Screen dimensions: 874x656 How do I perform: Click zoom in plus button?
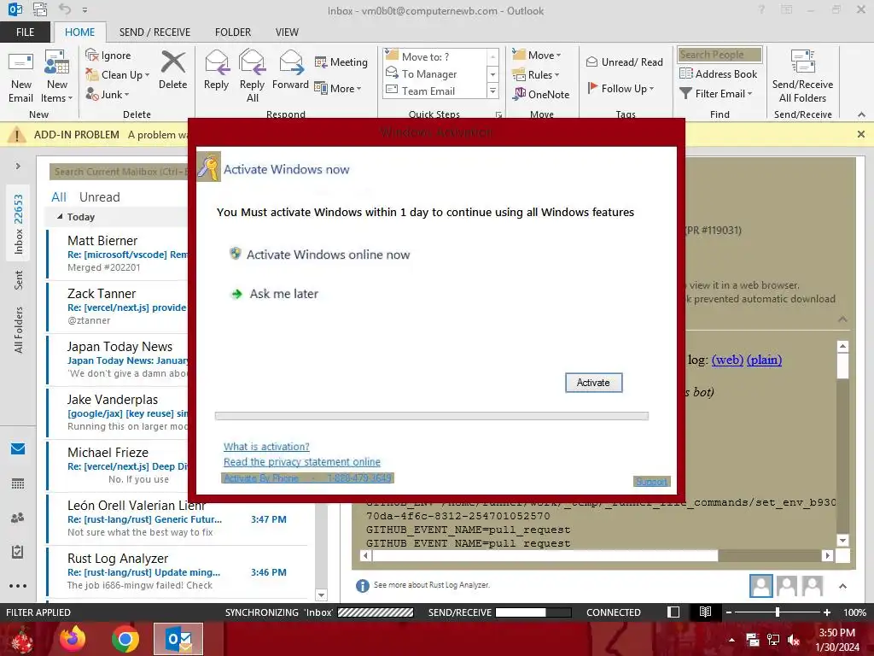[827, 612]
